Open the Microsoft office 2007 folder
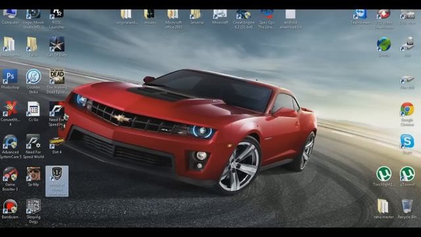The width and height of the screenshot is (421, 237). coord(173,19)
